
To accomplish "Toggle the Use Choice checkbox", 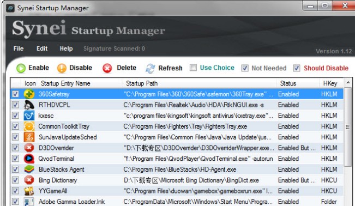I will click(x=193, y=68).
